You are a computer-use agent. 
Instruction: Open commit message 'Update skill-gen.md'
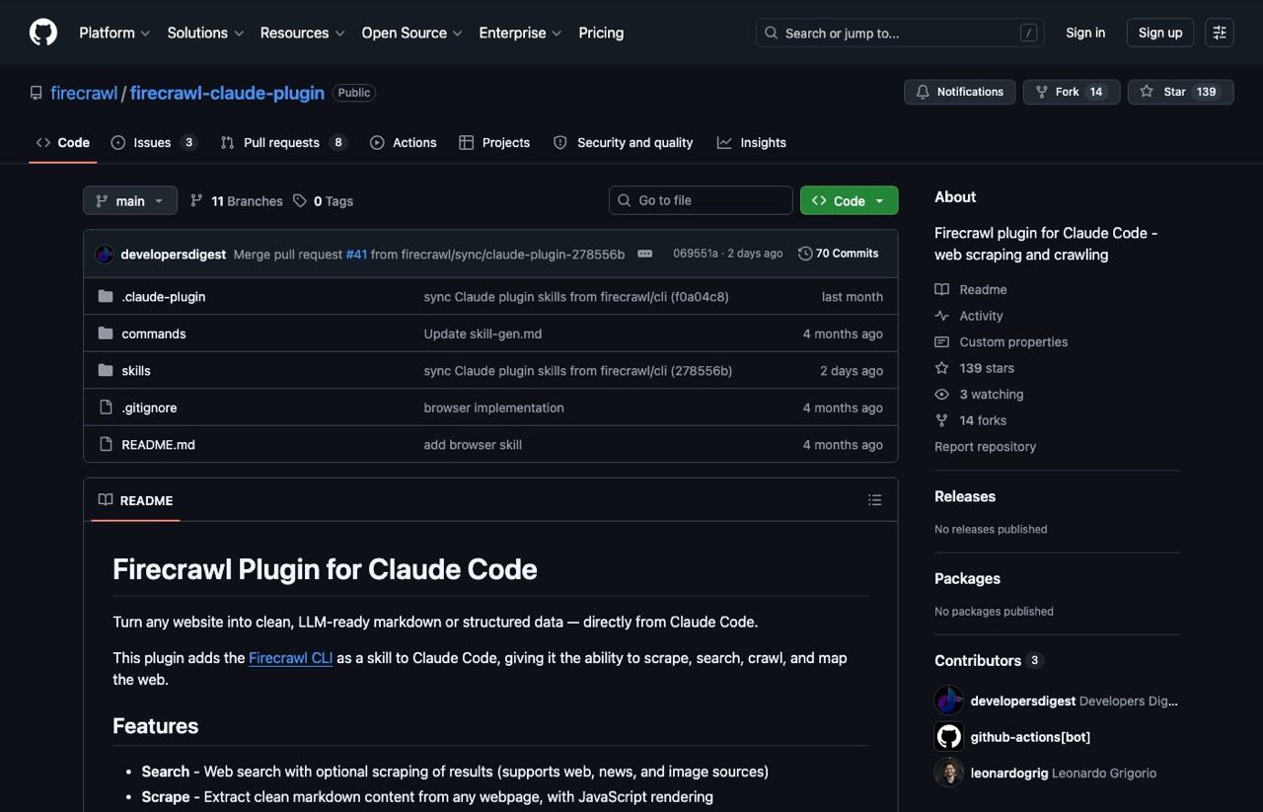pos(483,333)
